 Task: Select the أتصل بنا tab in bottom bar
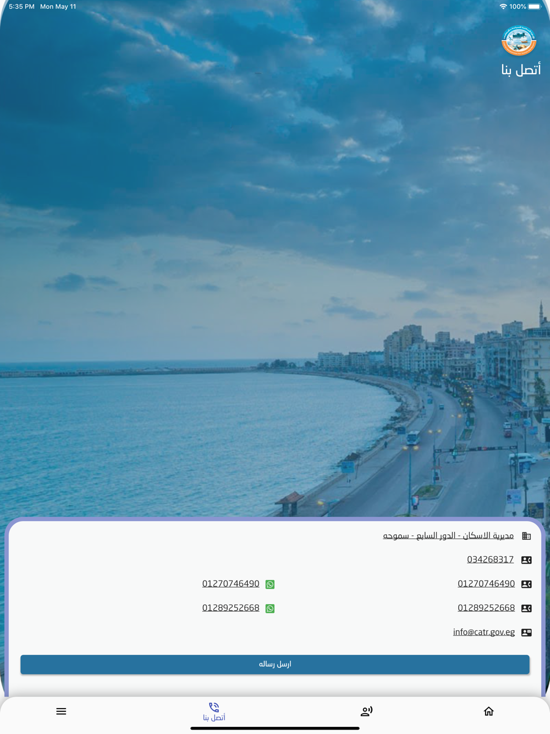[214, 711]
